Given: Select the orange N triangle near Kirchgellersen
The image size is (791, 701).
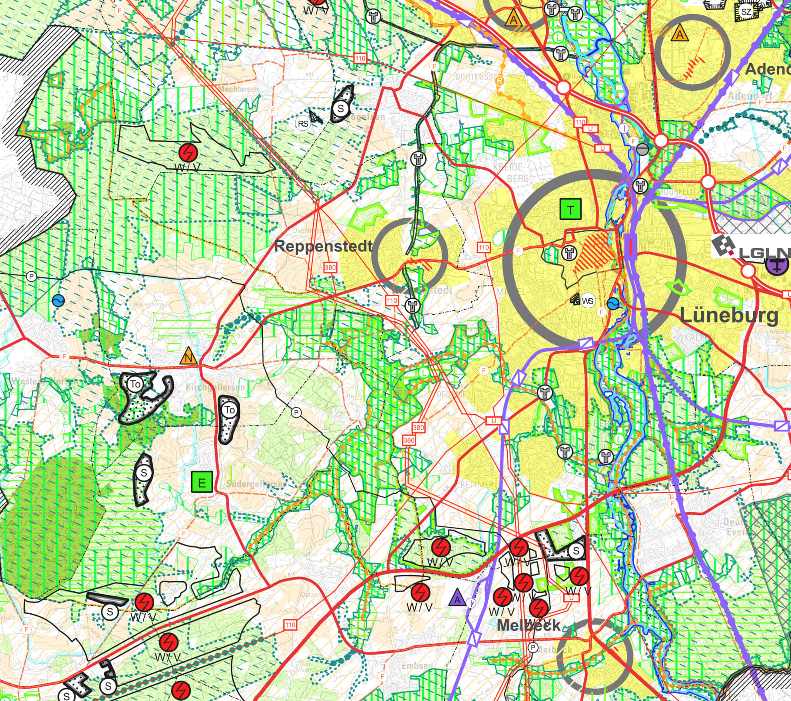Looking at the screenshot, I should pos(188,356).
